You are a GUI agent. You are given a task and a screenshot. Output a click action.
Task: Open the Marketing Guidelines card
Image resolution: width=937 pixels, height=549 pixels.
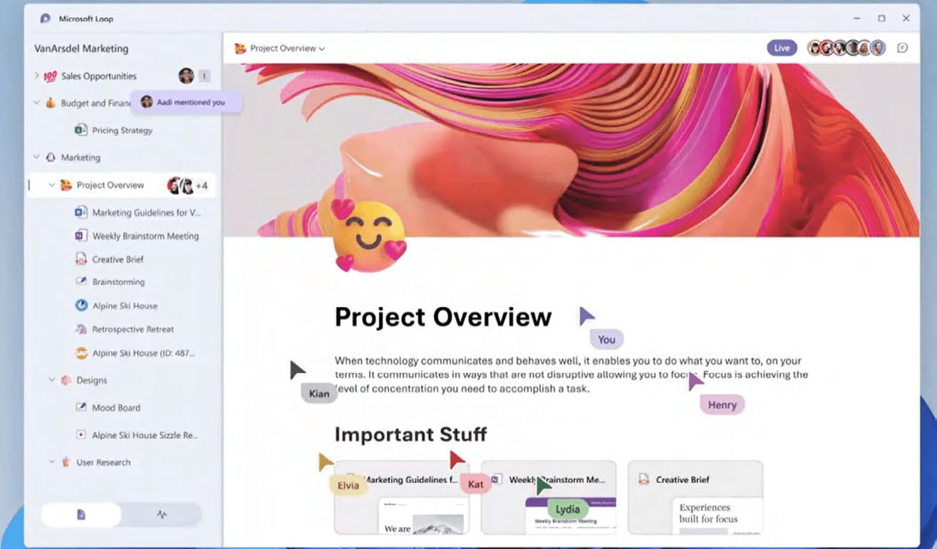click(402, 497)
